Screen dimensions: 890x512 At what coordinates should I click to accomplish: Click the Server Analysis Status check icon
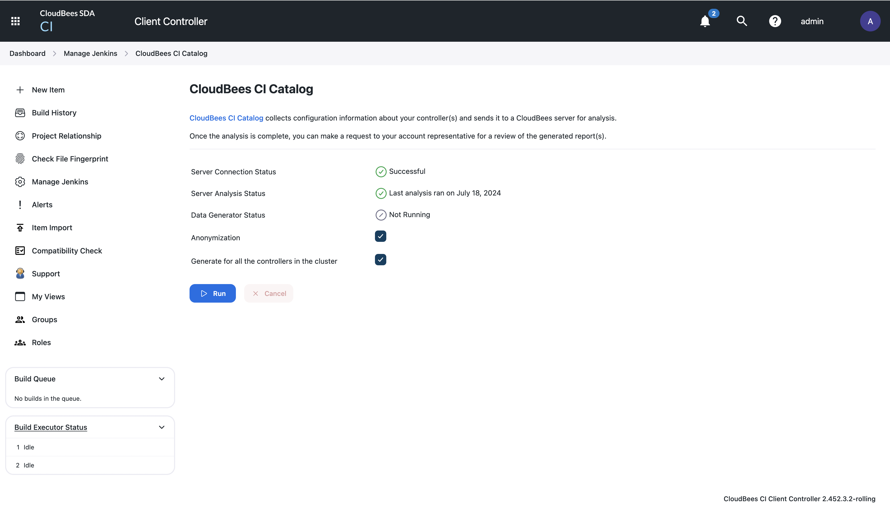coord(381,193)
